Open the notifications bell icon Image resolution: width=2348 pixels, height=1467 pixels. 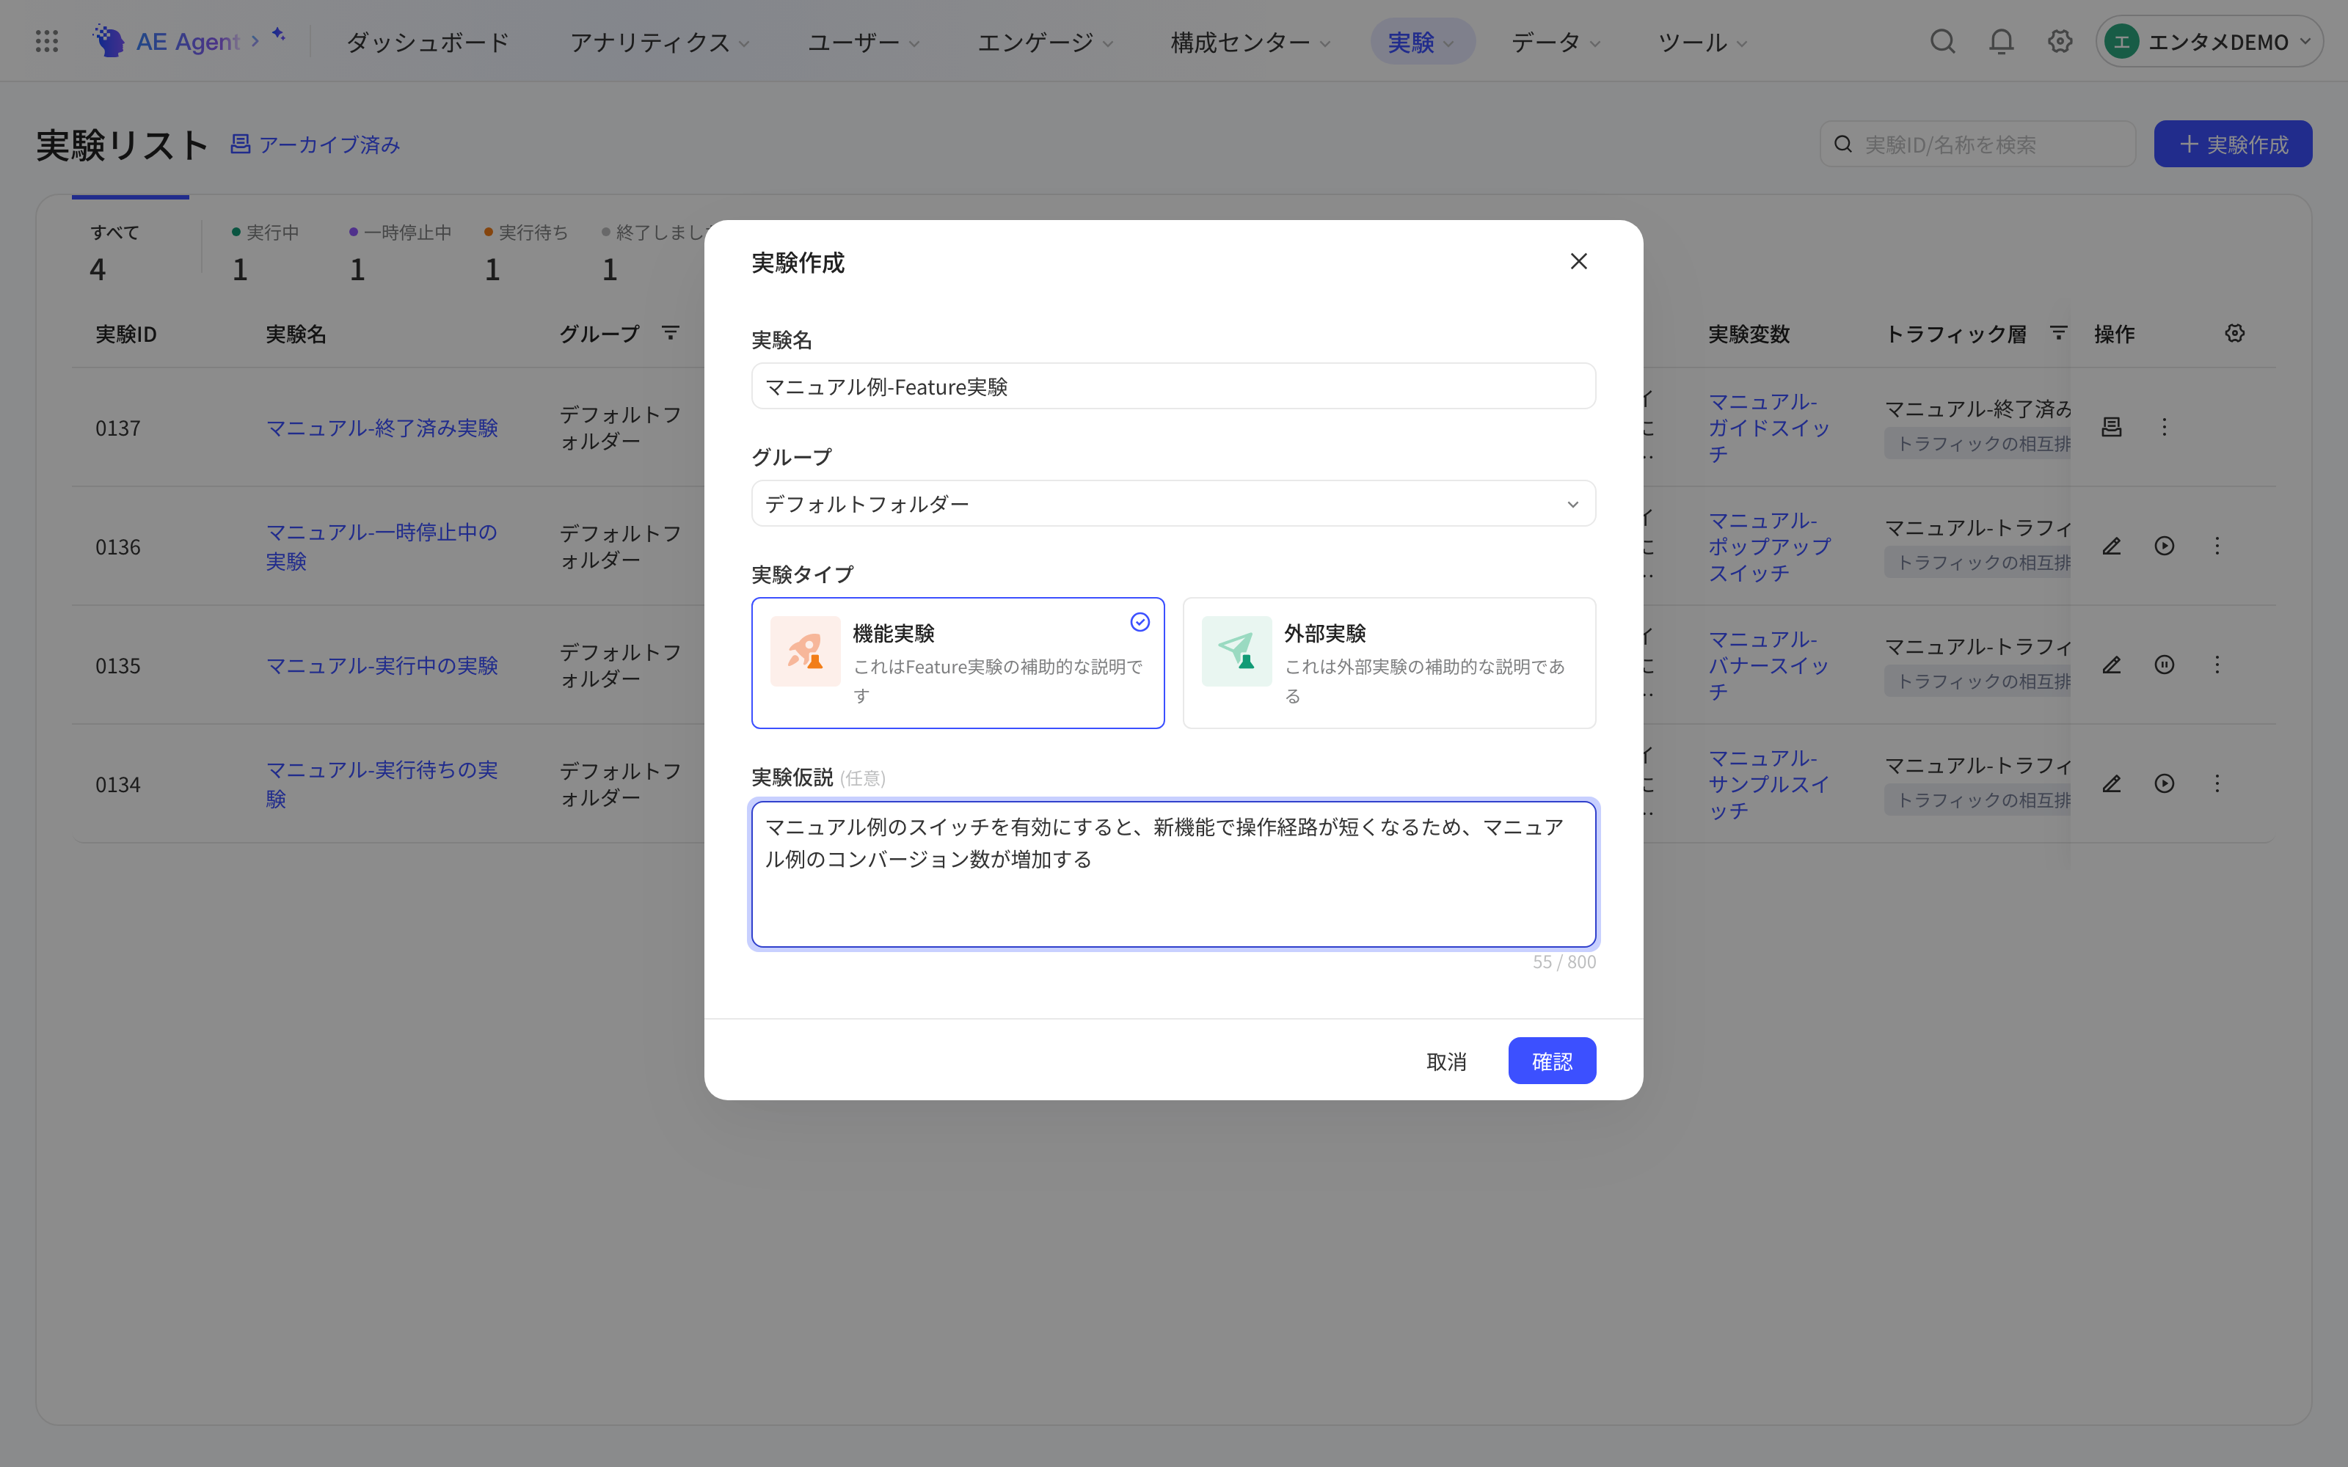(x=2001, y=42)
